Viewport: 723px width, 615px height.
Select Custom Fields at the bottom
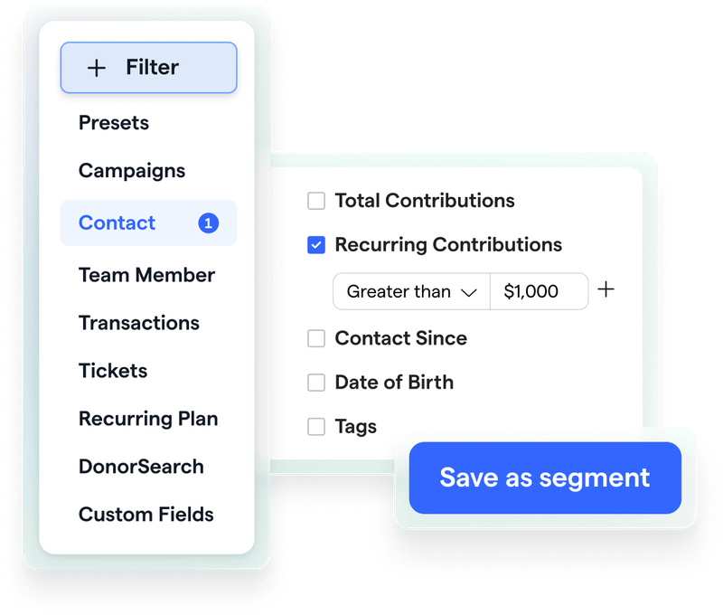point(146,515)
